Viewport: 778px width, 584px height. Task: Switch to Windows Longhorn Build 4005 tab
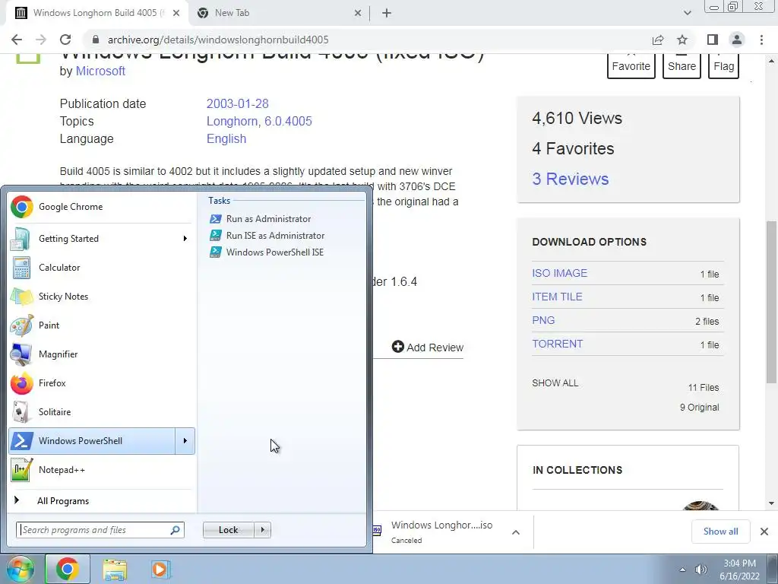97,13
